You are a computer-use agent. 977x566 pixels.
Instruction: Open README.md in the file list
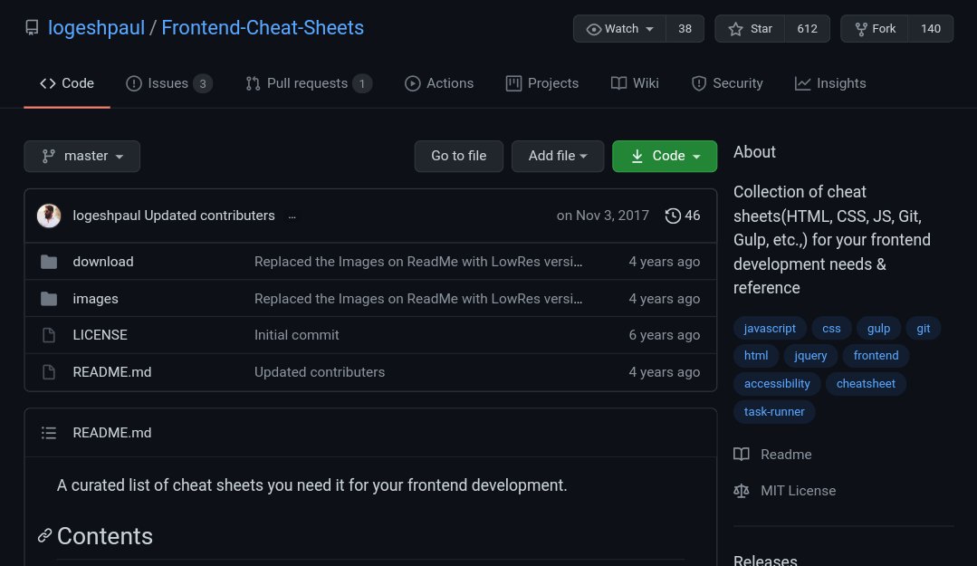112,372
